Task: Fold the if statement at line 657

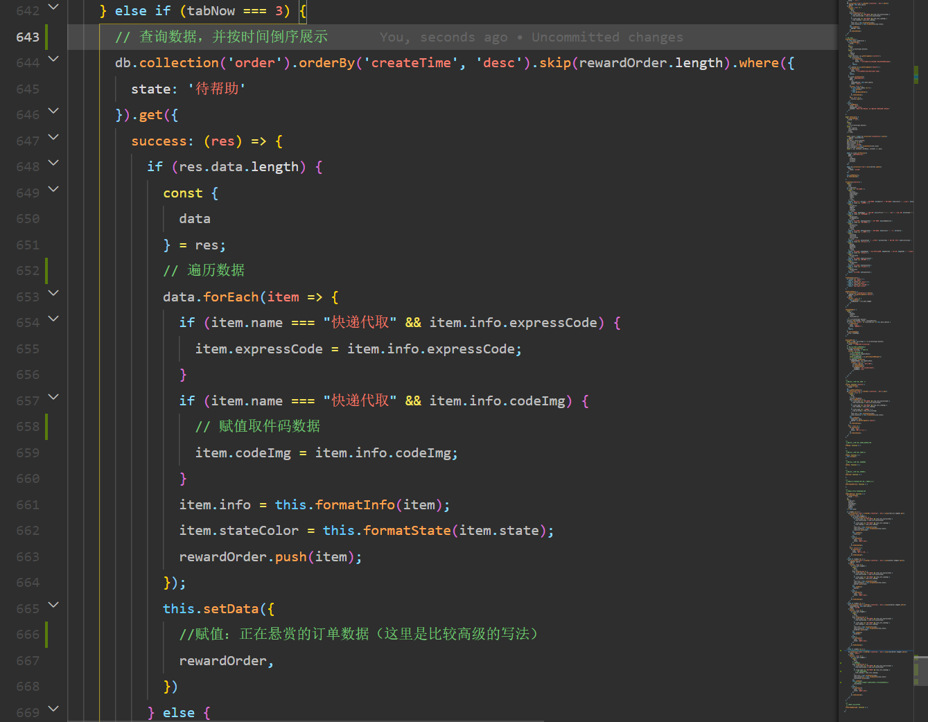Action: [54, 397]
